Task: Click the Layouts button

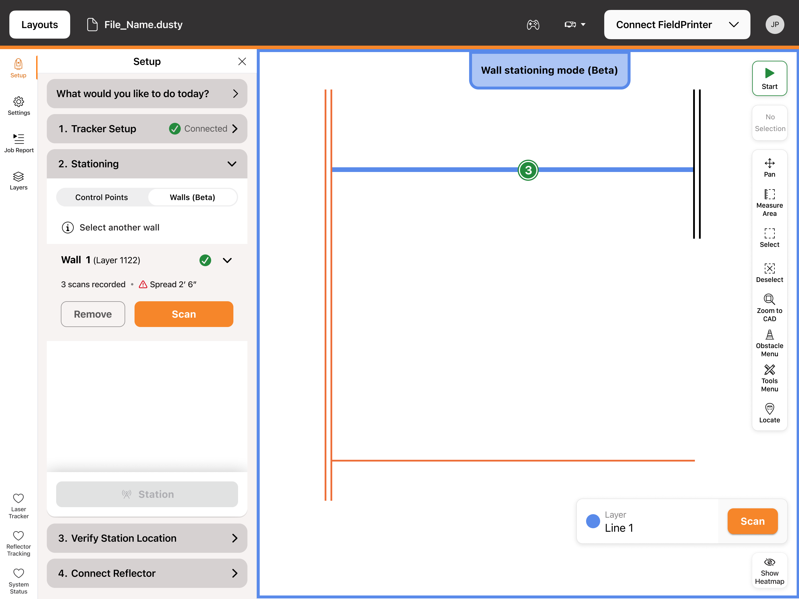Action: coord(40,25)
